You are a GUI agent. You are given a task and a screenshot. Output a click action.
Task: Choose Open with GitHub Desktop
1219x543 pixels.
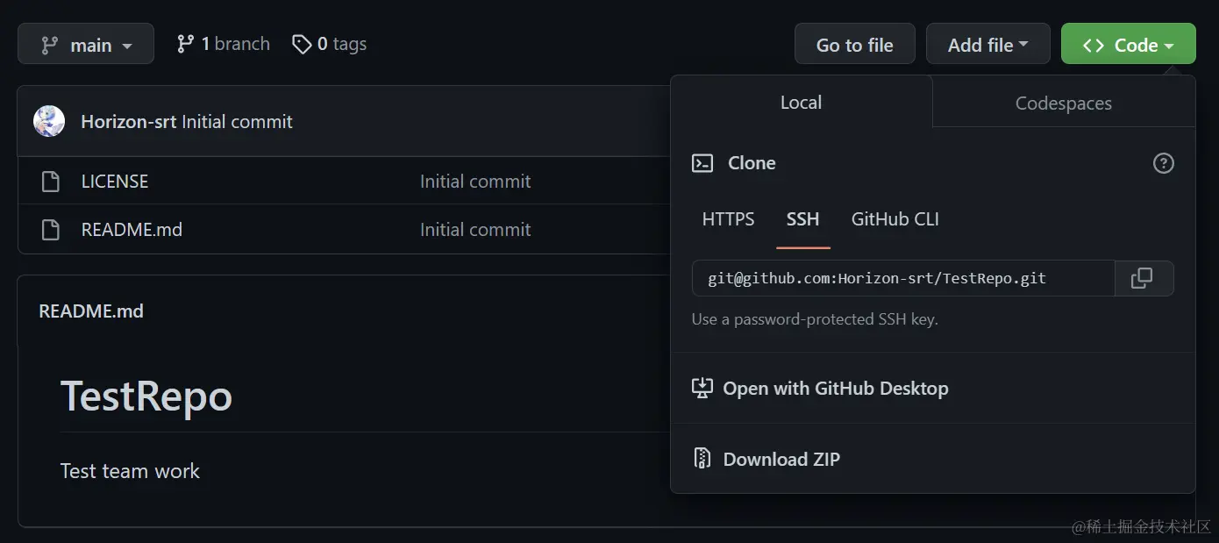coord(835,389)
